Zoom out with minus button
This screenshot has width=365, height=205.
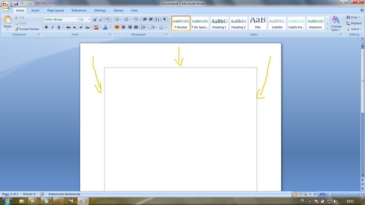click(x=330, y=194)
